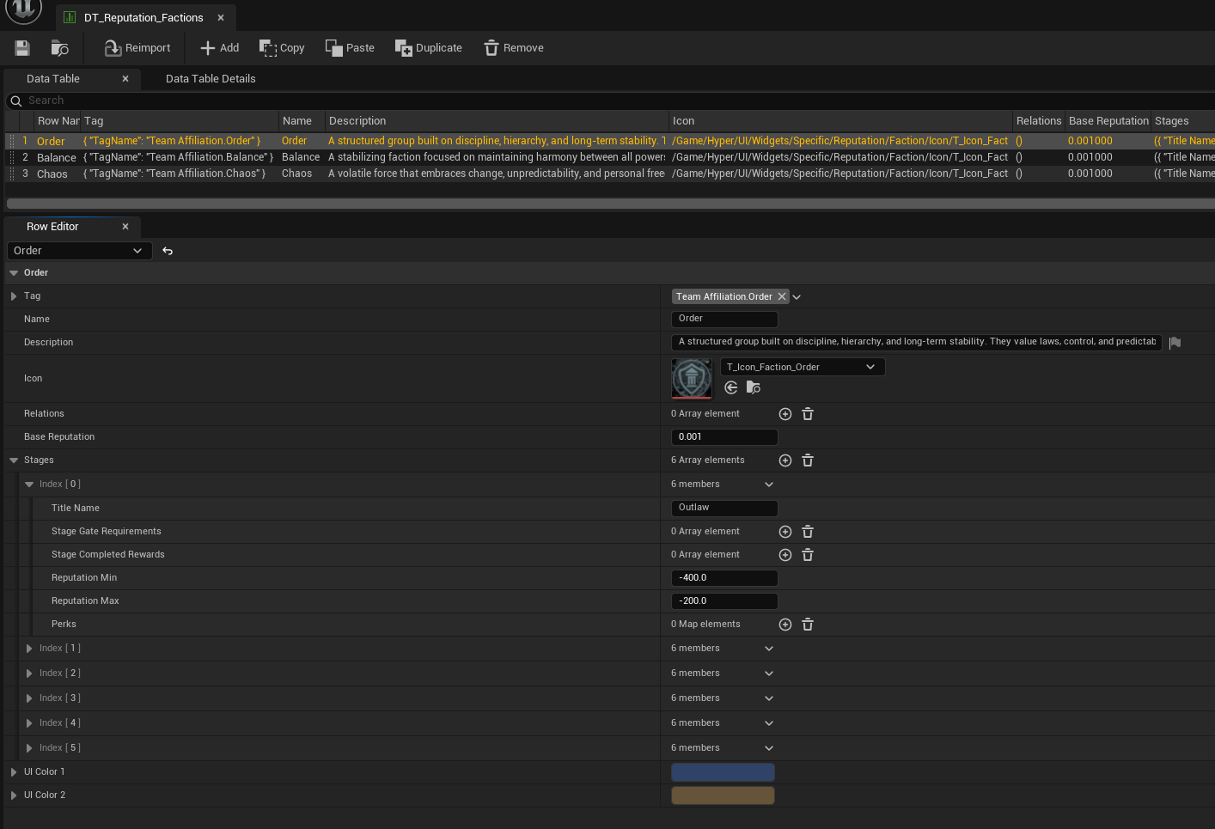Select the Row Editor tab
This screenshot has width=1215, height=829.
(52, 227)
